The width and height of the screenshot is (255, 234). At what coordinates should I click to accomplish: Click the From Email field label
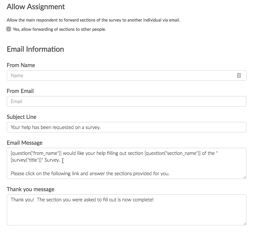tap(20, 91)
